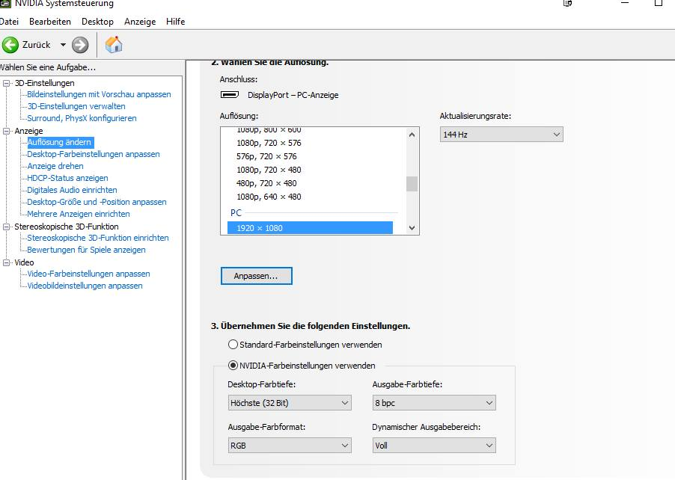Image resolution: width=675 pixels, height=480 pixels.
Task: Select Auflösung ändern in tree
Action: click(x=59, y=142)
